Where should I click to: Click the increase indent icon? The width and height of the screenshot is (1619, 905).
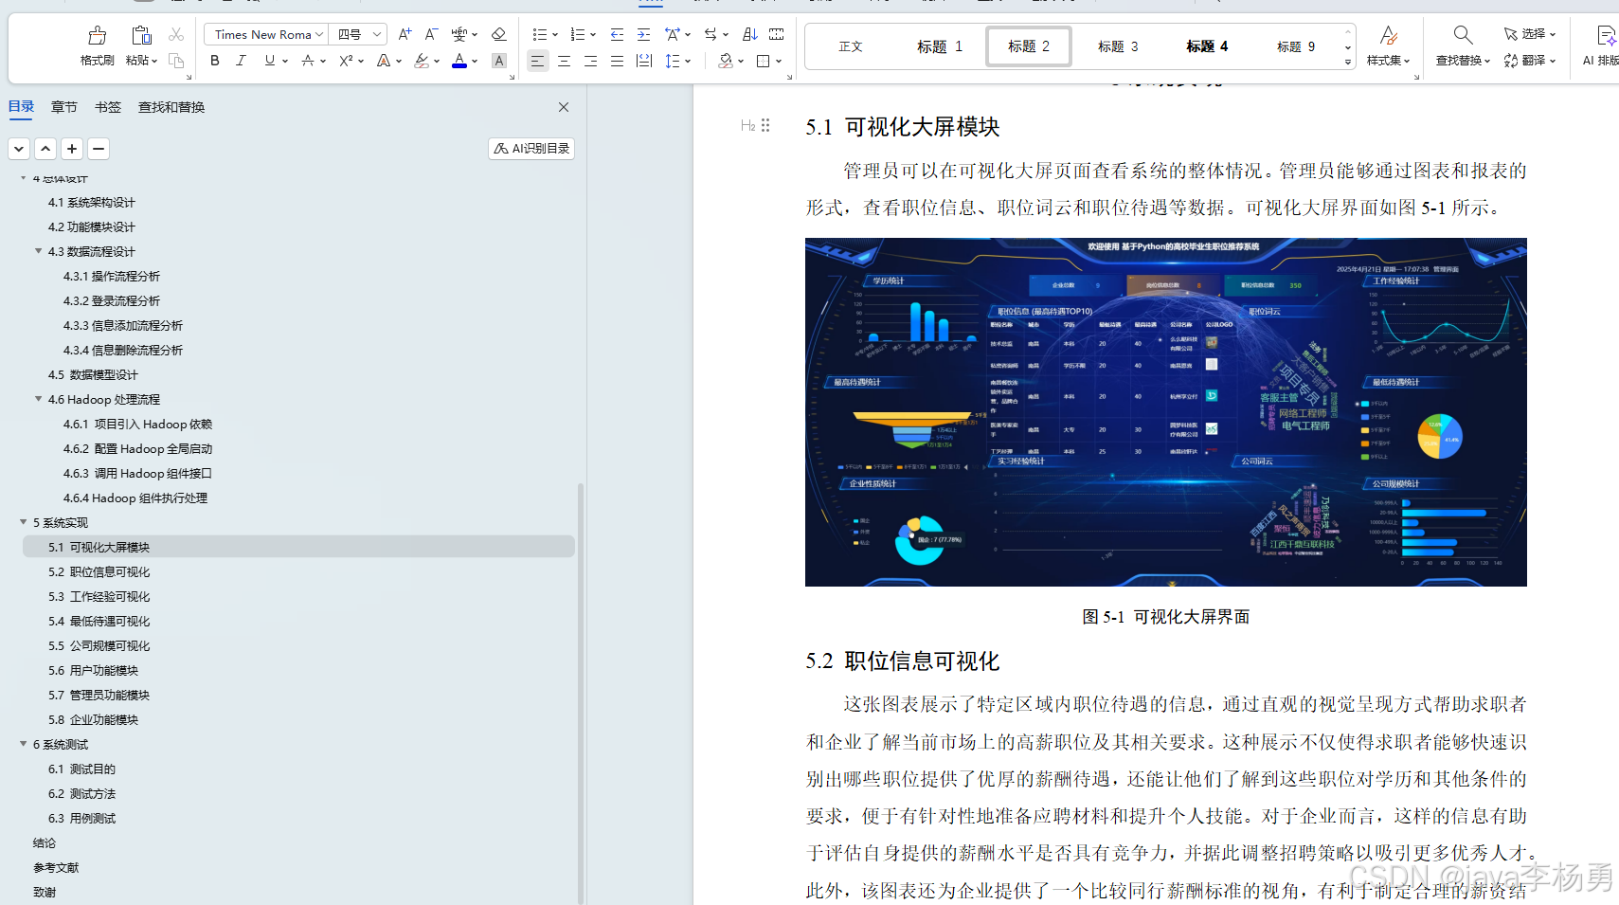[643, 34]
